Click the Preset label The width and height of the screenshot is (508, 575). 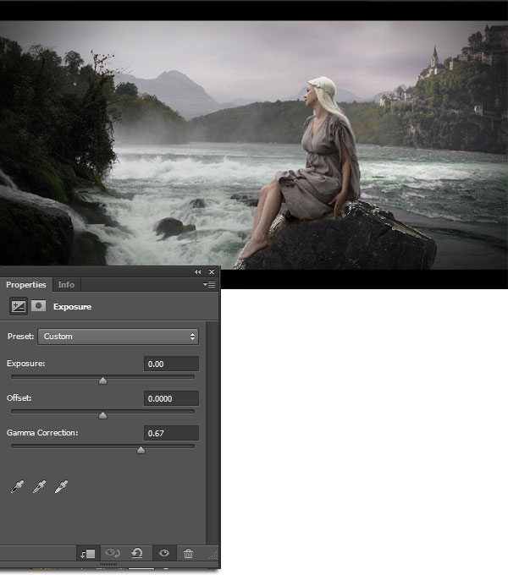tap(20, 337)
